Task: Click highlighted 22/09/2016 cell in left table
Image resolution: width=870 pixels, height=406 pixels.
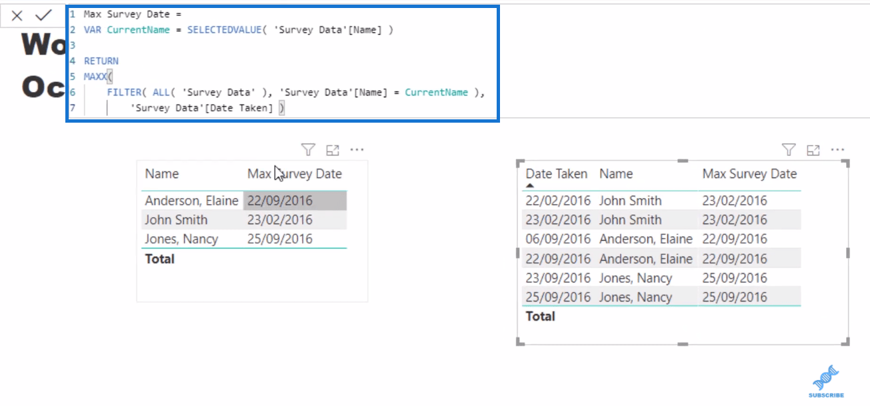Action: [295, 201]
